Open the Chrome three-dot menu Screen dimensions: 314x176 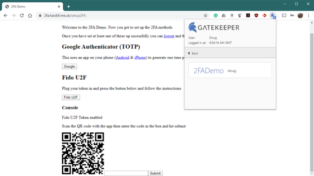click(309, 16)
